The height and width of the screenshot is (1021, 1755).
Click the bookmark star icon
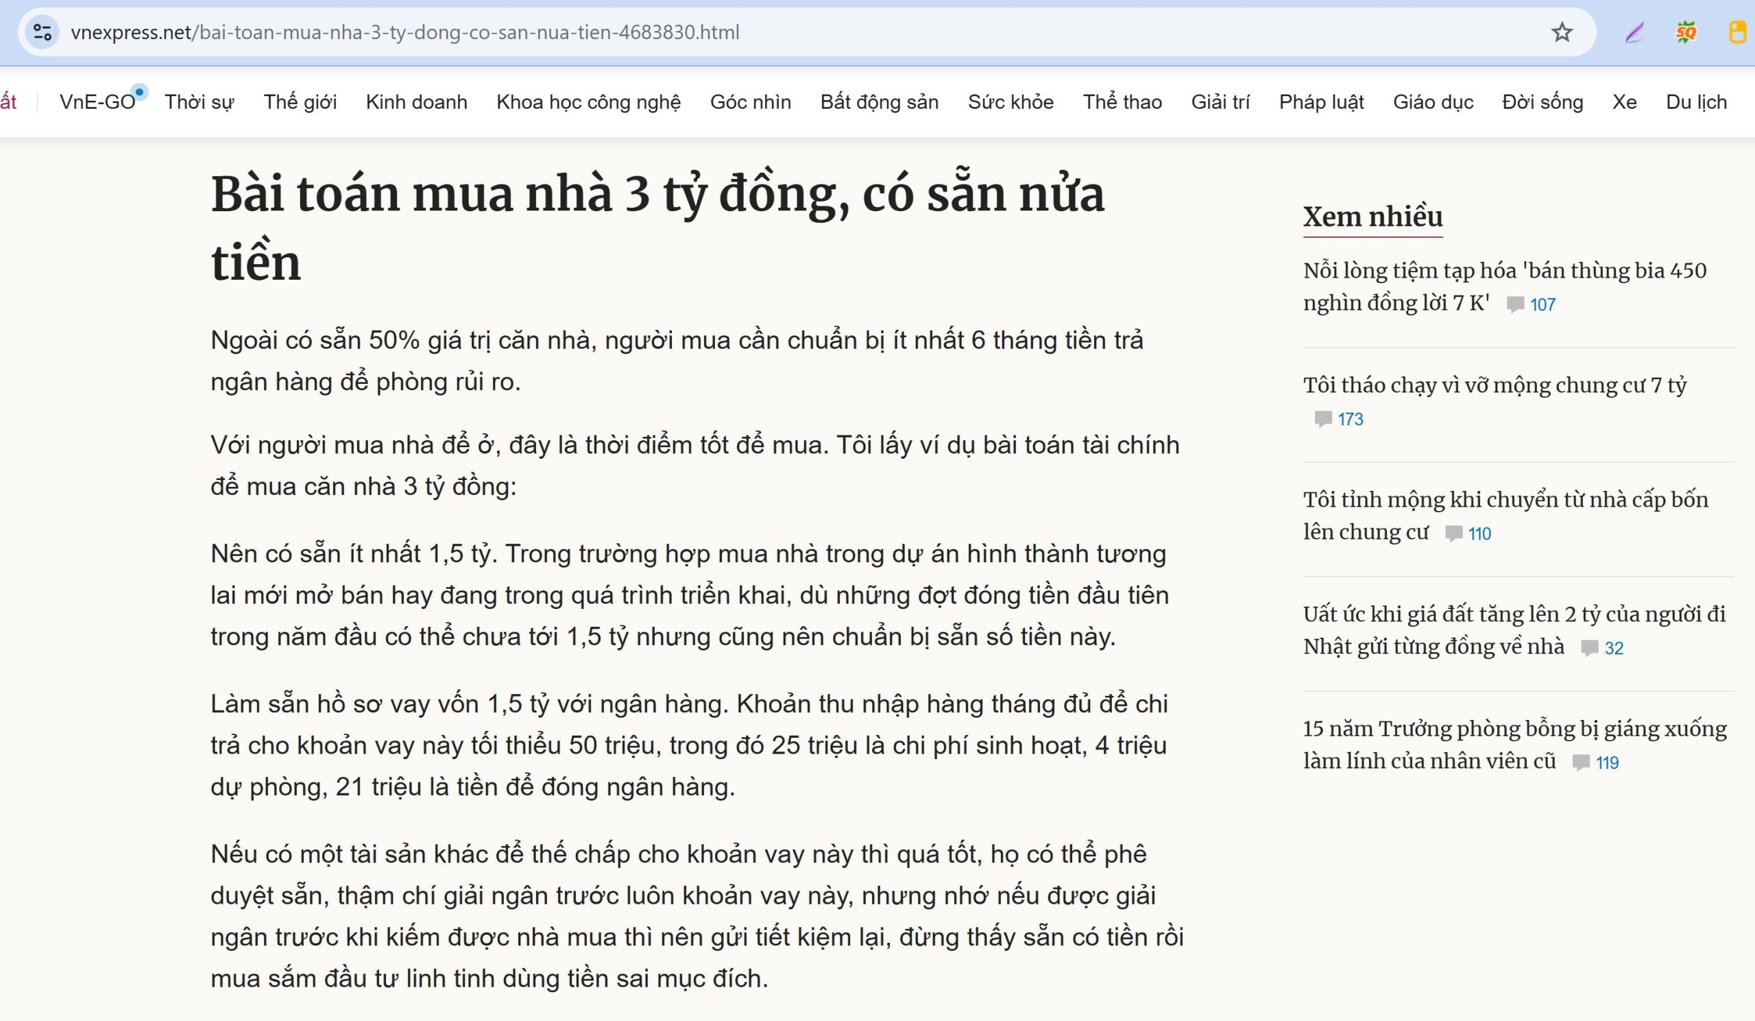[1562, 32]
